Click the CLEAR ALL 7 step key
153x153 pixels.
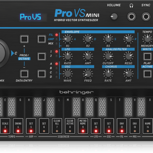[57, 126]
